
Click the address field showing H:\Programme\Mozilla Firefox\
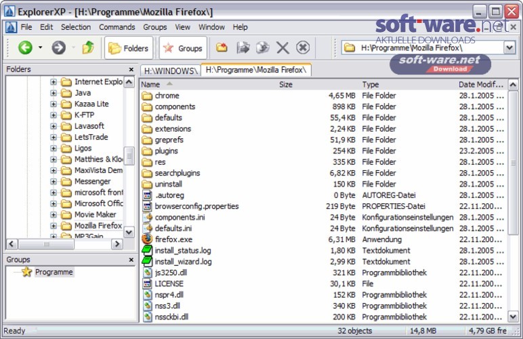click(423, 47)
